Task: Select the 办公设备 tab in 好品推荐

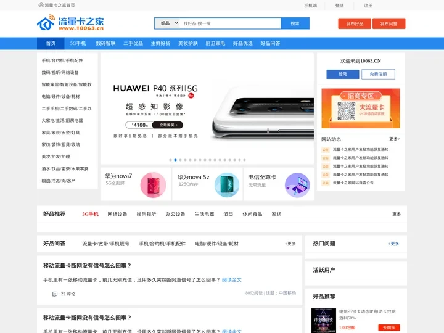Action: [175, 214]
